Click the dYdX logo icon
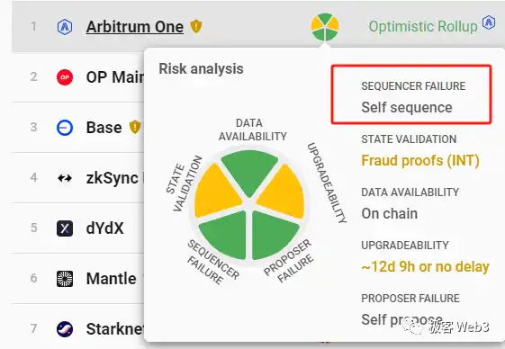 coord(65,228)
